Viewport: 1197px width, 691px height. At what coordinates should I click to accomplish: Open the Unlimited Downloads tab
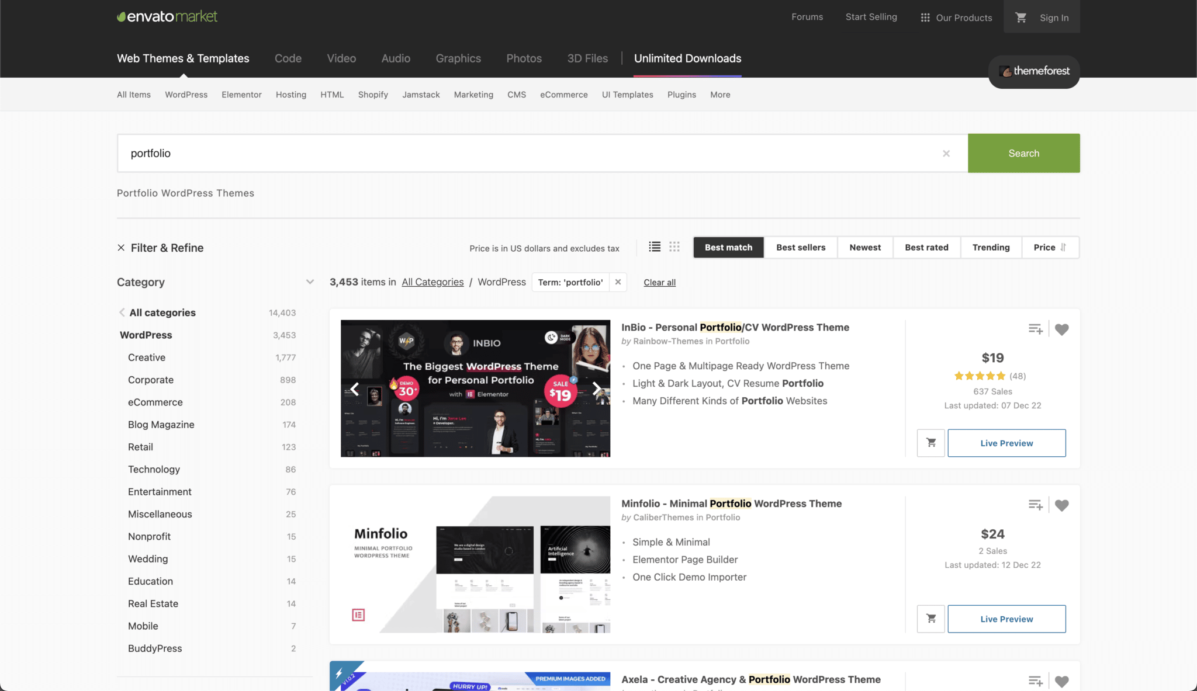[x=687, y=58]
